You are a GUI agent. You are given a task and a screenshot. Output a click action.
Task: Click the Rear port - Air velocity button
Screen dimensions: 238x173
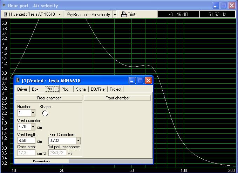pos(89,15)
